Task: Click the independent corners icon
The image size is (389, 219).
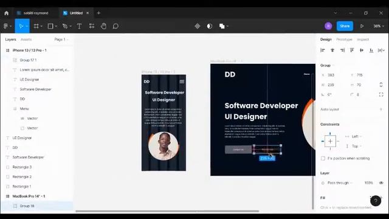Action: [x=381, y=95]
